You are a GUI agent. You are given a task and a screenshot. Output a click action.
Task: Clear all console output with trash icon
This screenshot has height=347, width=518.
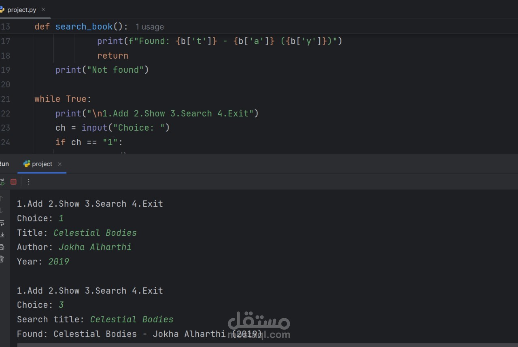tap(2, 259)
